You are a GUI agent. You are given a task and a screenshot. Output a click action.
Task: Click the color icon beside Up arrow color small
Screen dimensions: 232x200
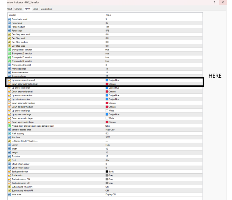click(10, 88)
